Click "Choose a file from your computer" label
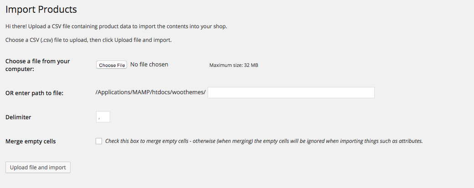The height and width of the screenshot is (188, 474). 38,65
